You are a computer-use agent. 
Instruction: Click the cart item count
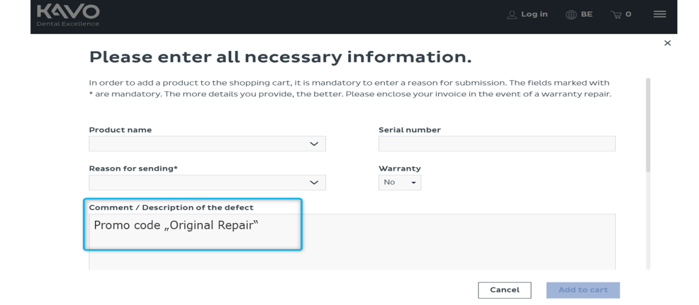629,15
